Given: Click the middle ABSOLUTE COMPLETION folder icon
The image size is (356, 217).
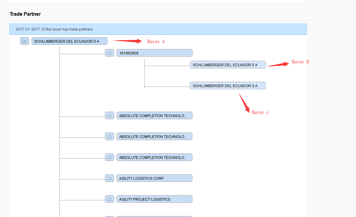Looking at the screenshot, I should [x=110, y=136].
